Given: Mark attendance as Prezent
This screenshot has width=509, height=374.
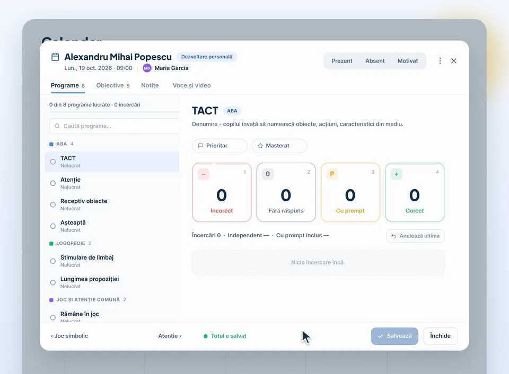Looking at the screenshot, I should 342,61.
